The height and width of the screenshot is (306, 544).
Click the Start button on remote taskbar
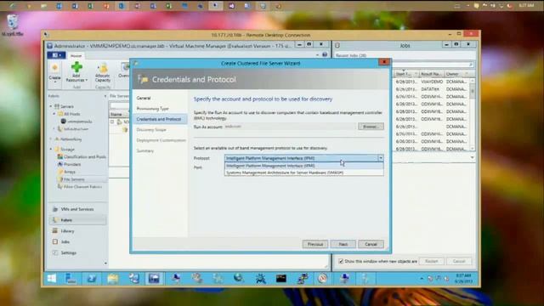(x=52, y=278)
